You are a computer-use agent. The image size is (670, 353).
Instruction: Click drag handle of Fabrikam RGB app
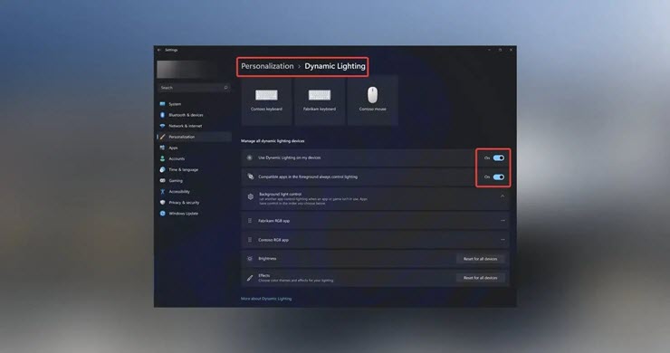click(250, 221)
